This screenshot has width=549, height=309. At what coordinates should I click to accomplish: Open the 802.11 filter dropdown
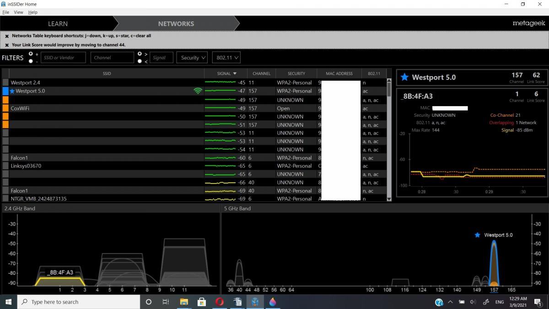[226, 58]
